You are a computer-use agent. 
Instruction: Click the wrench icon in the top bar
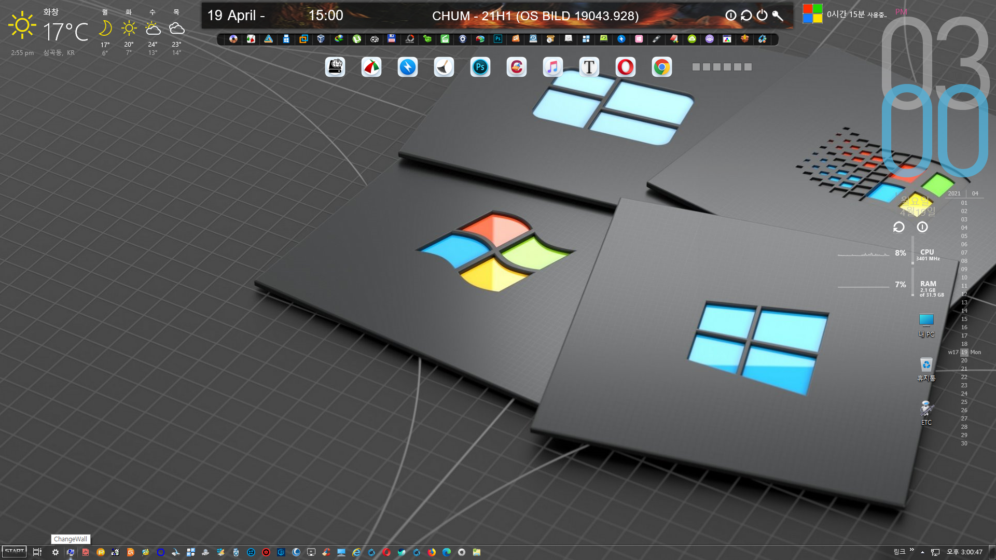[x=778, y=16]
